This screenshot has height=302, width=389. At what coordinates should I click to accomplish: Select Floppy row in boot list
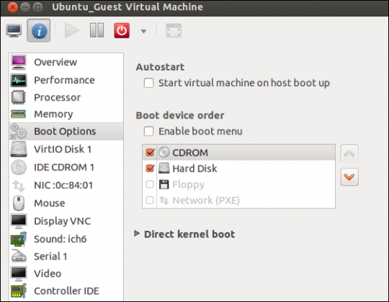coord(238,184)
